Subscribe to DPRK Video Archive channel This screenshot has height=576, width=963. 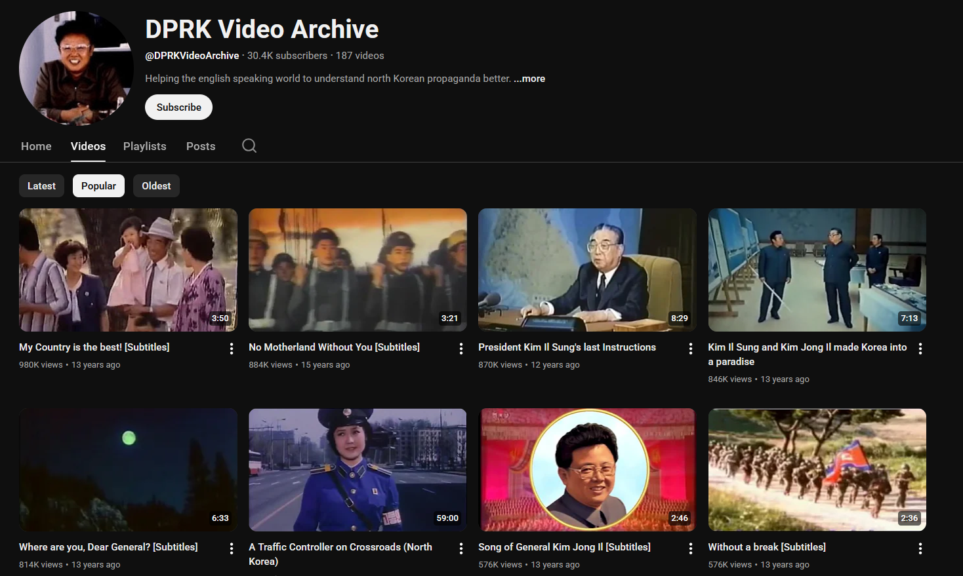point(178,107)
